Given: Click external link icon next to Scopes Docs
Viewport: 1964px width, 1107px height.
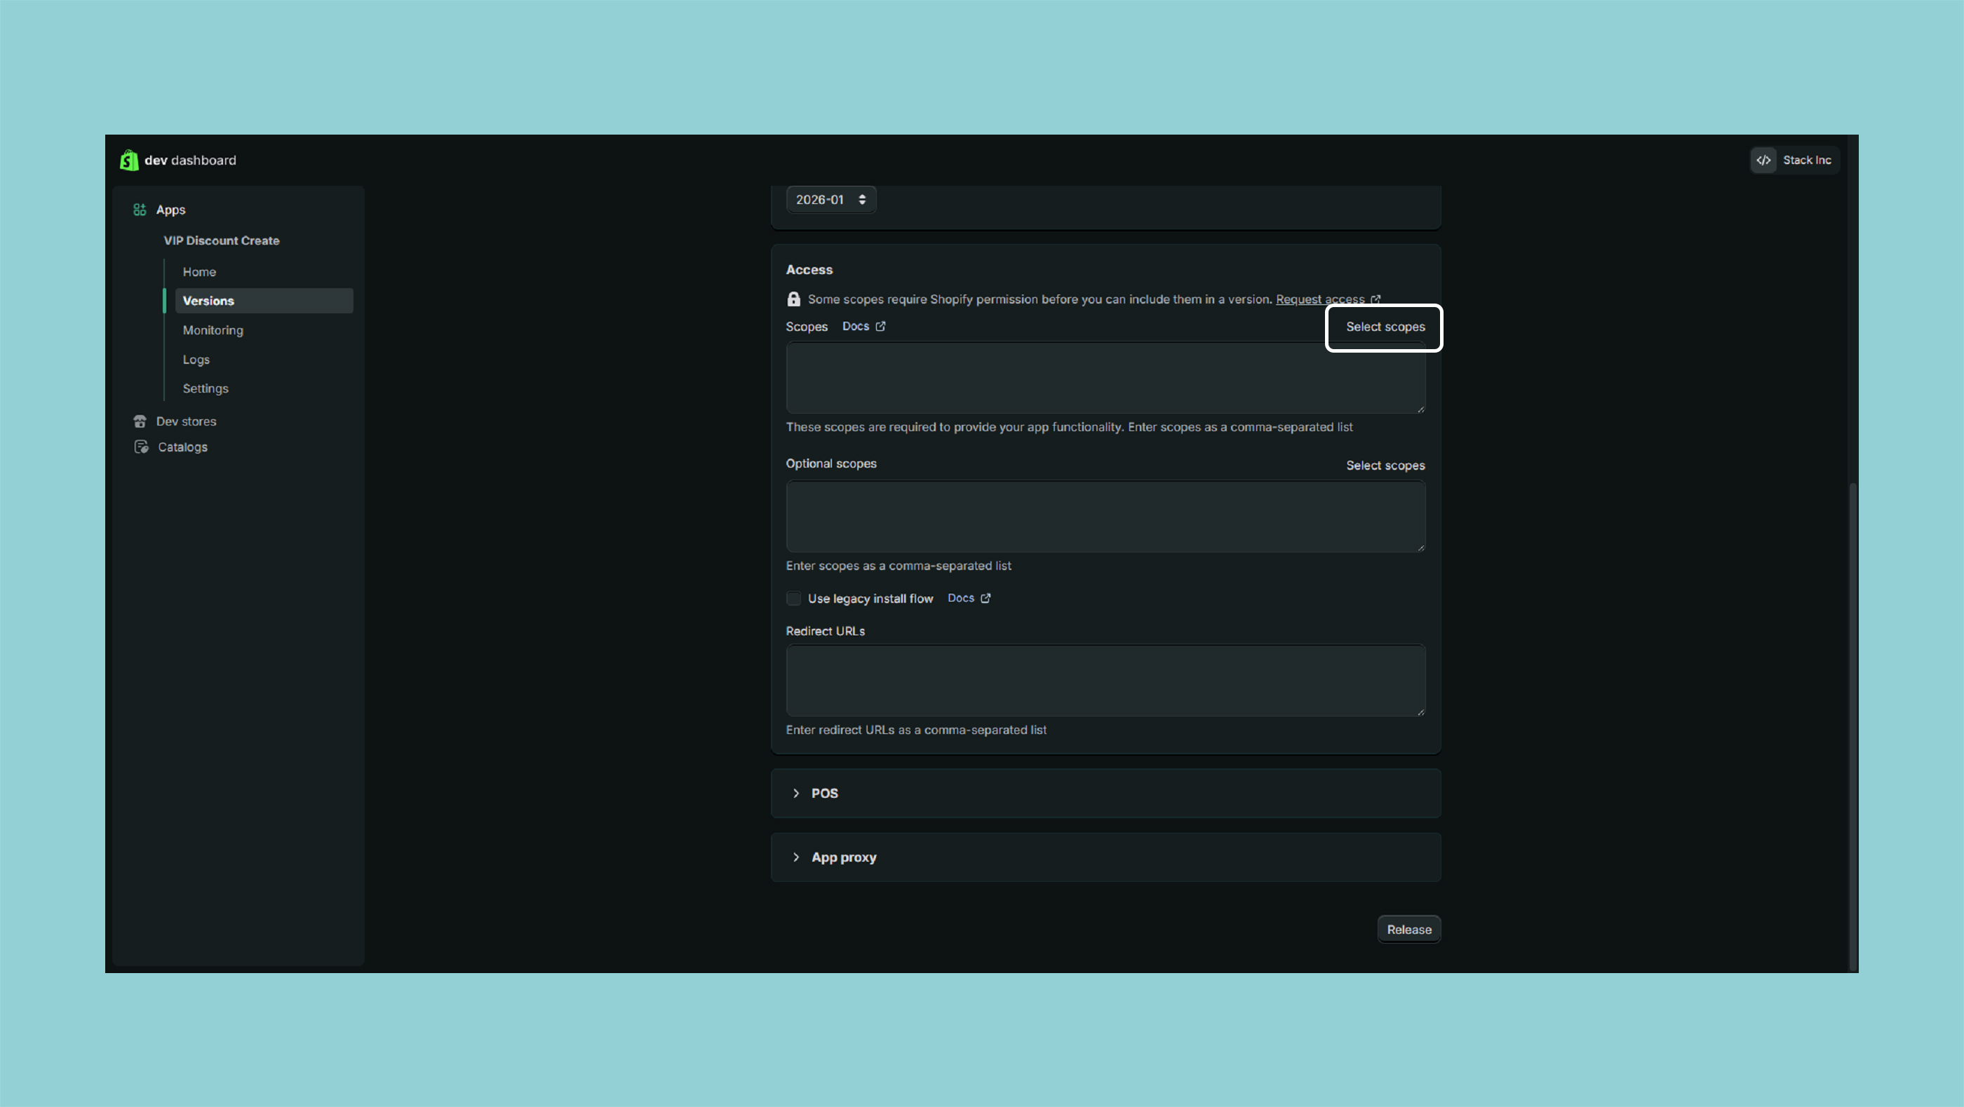Looking at the screenshot, I should [x=880, y=326].
